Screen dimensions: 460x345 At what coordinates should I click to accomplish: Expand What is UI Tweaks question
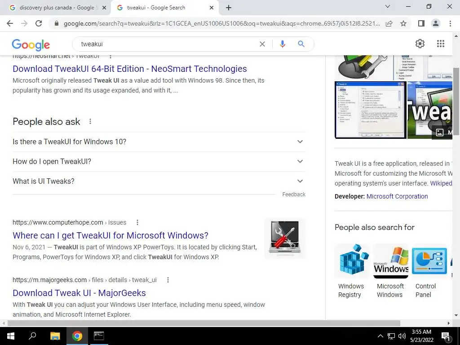click(159, 181)
